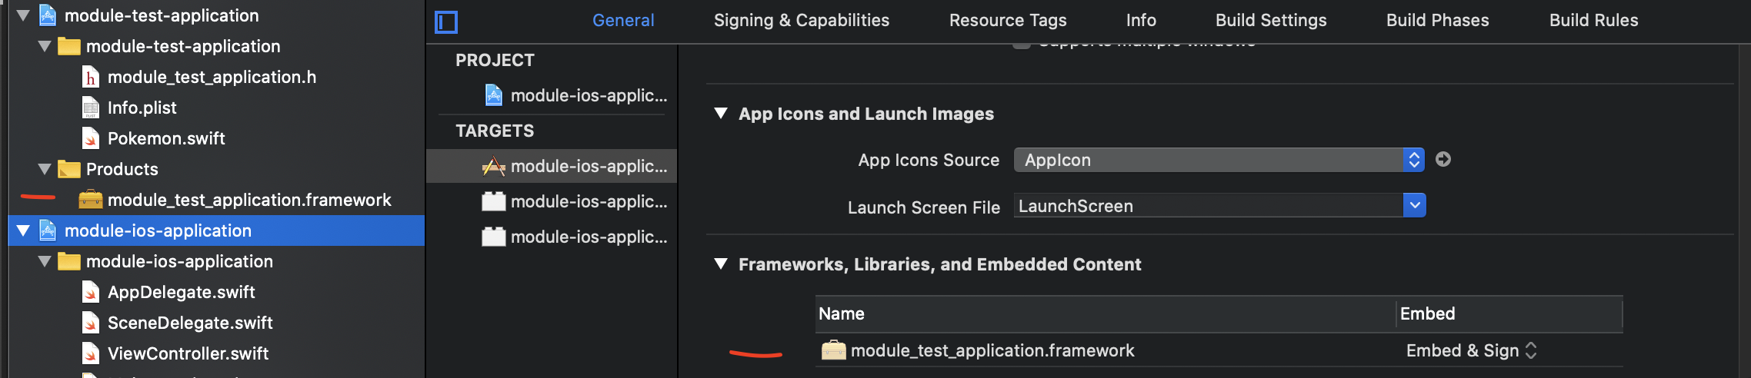Open the Build Settings tab
This screenshot has height=378, width=1751.
tap(1271, 21)
